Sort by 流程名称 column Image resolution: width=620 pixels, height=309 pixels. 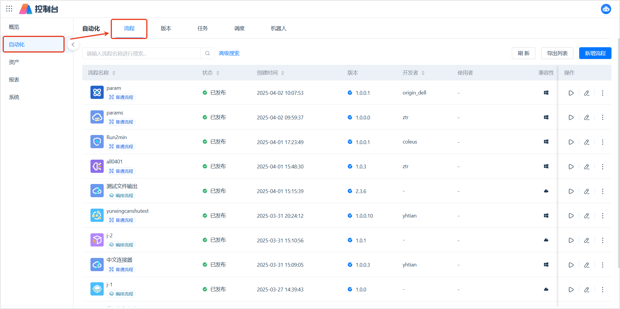pyautogui.click(x=114, y=73)
